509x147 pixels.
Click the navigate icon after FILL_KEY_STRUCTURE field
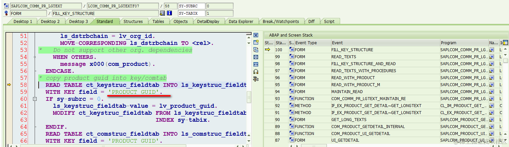tap(163, 13)
